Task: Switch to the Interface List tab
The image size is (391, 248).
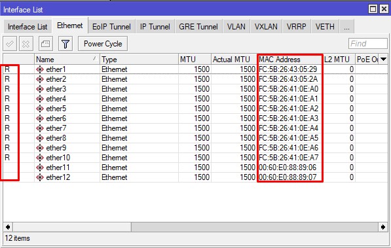Action: coord(28,27)
